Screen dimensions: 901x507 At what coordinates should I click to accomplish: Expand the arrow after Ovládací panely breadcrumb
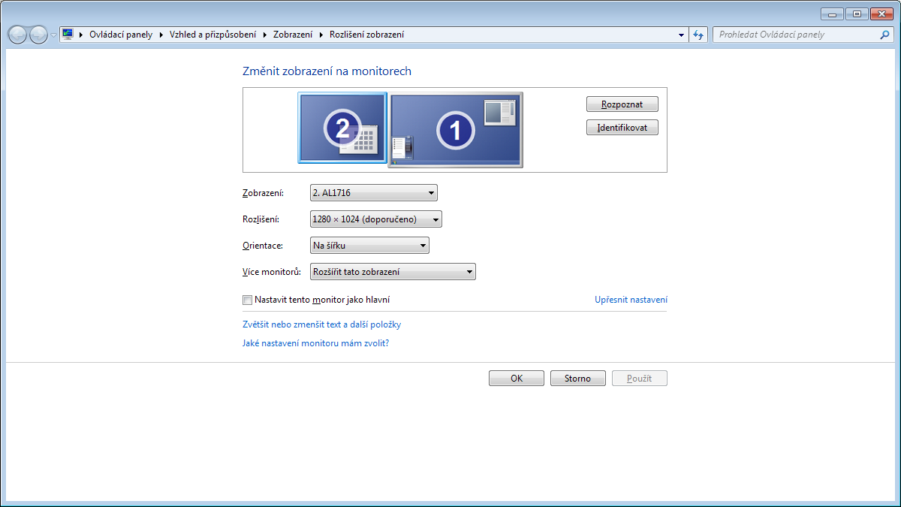[x=161, y=35]
